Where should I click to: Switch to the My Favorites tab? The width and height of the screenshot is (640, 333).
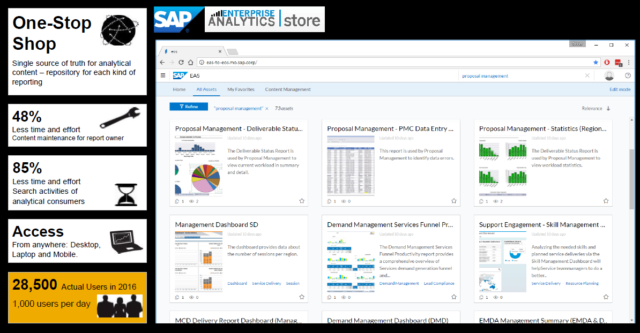pos(241,89)
